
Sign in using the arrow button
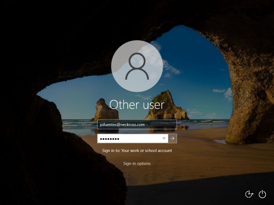[173, 138]
